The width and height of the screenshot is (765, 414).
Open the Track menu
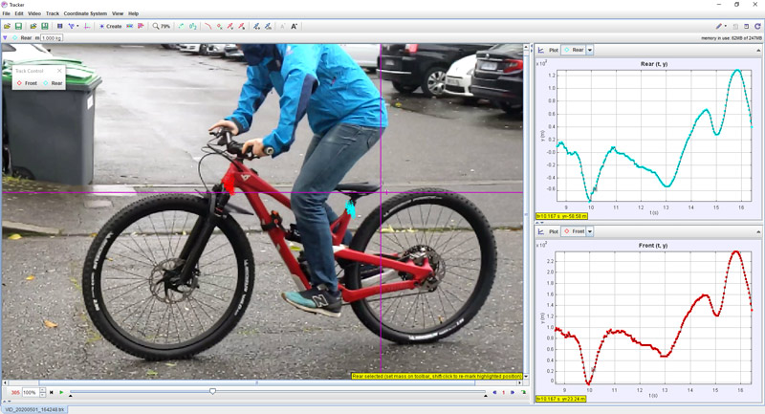coord(53,13)
